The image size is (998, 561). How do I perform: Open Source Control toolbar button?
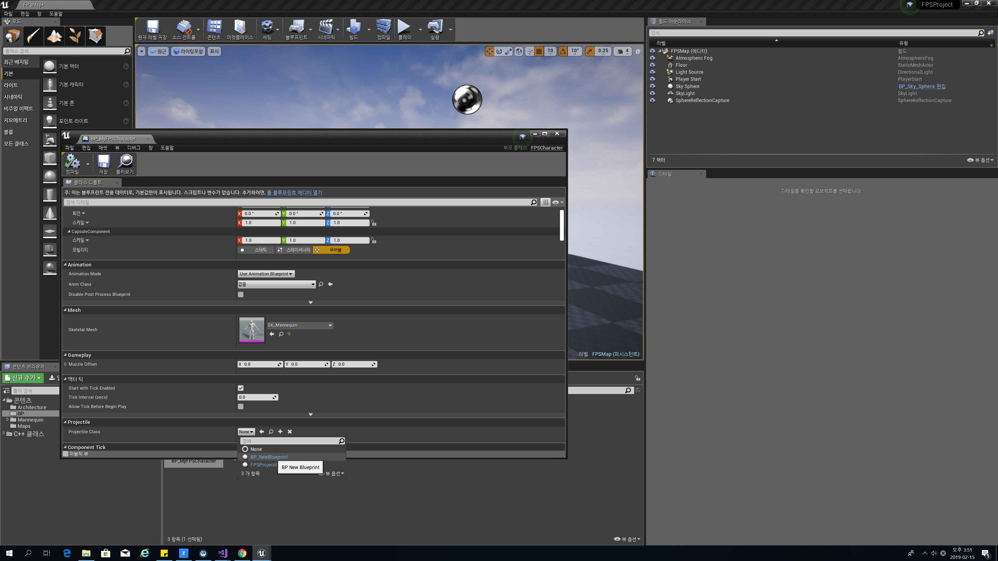click(x=184, y=29)
